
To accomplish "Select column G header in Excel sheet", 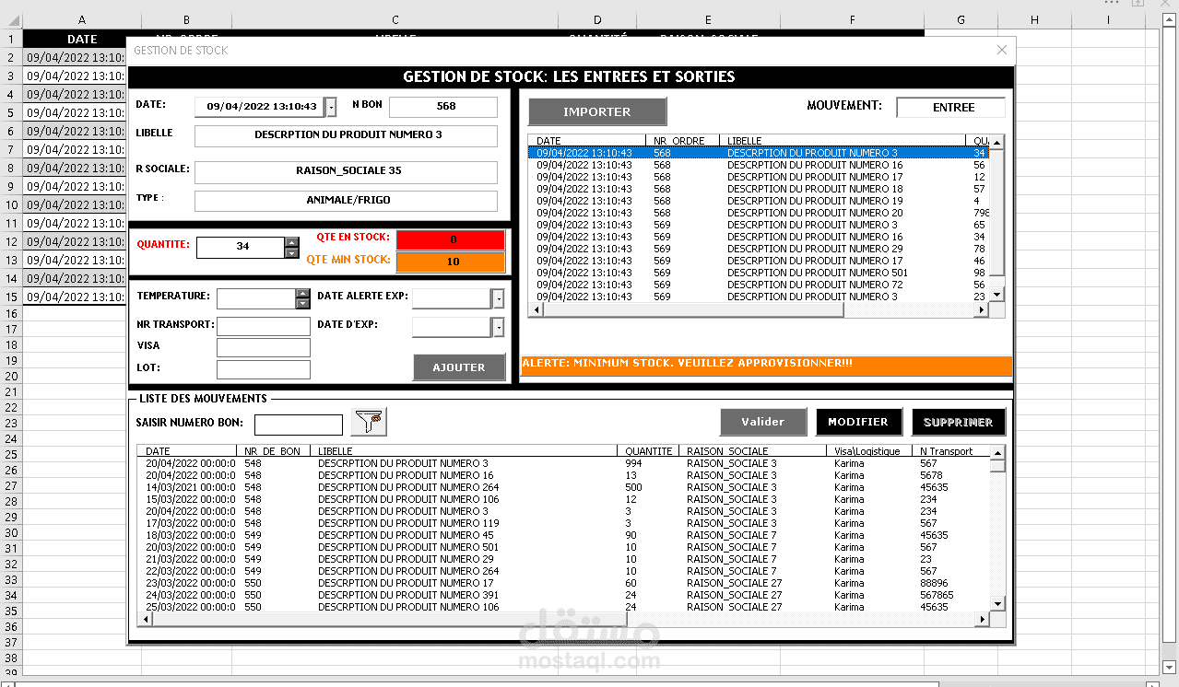I will tap(961, 20).
